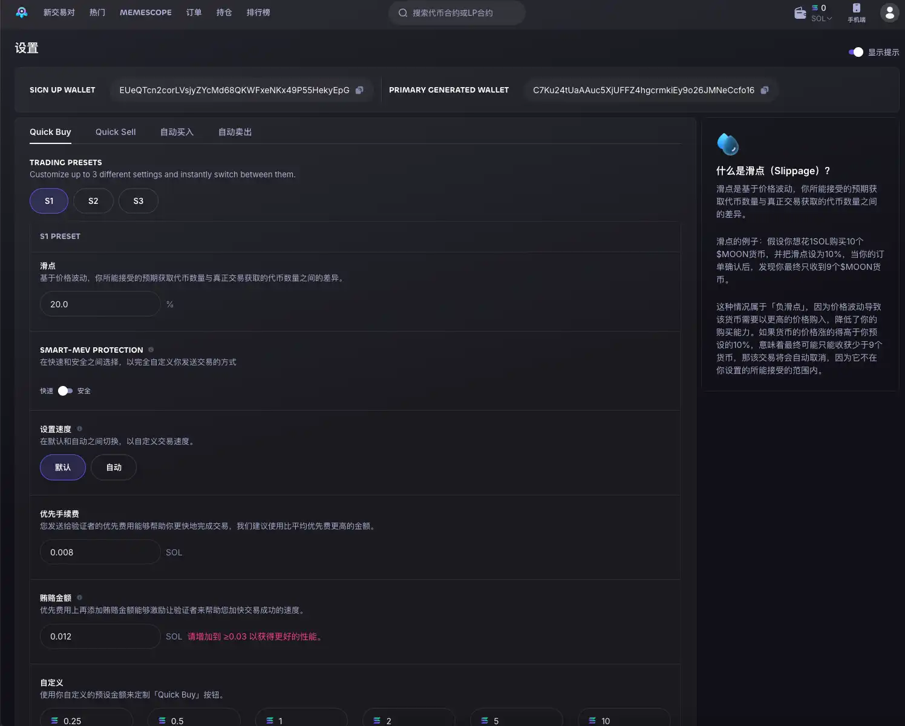The image size is (905, 726).
Task: Open the 持仓 page from the navbar
Action: coord(224,12)
